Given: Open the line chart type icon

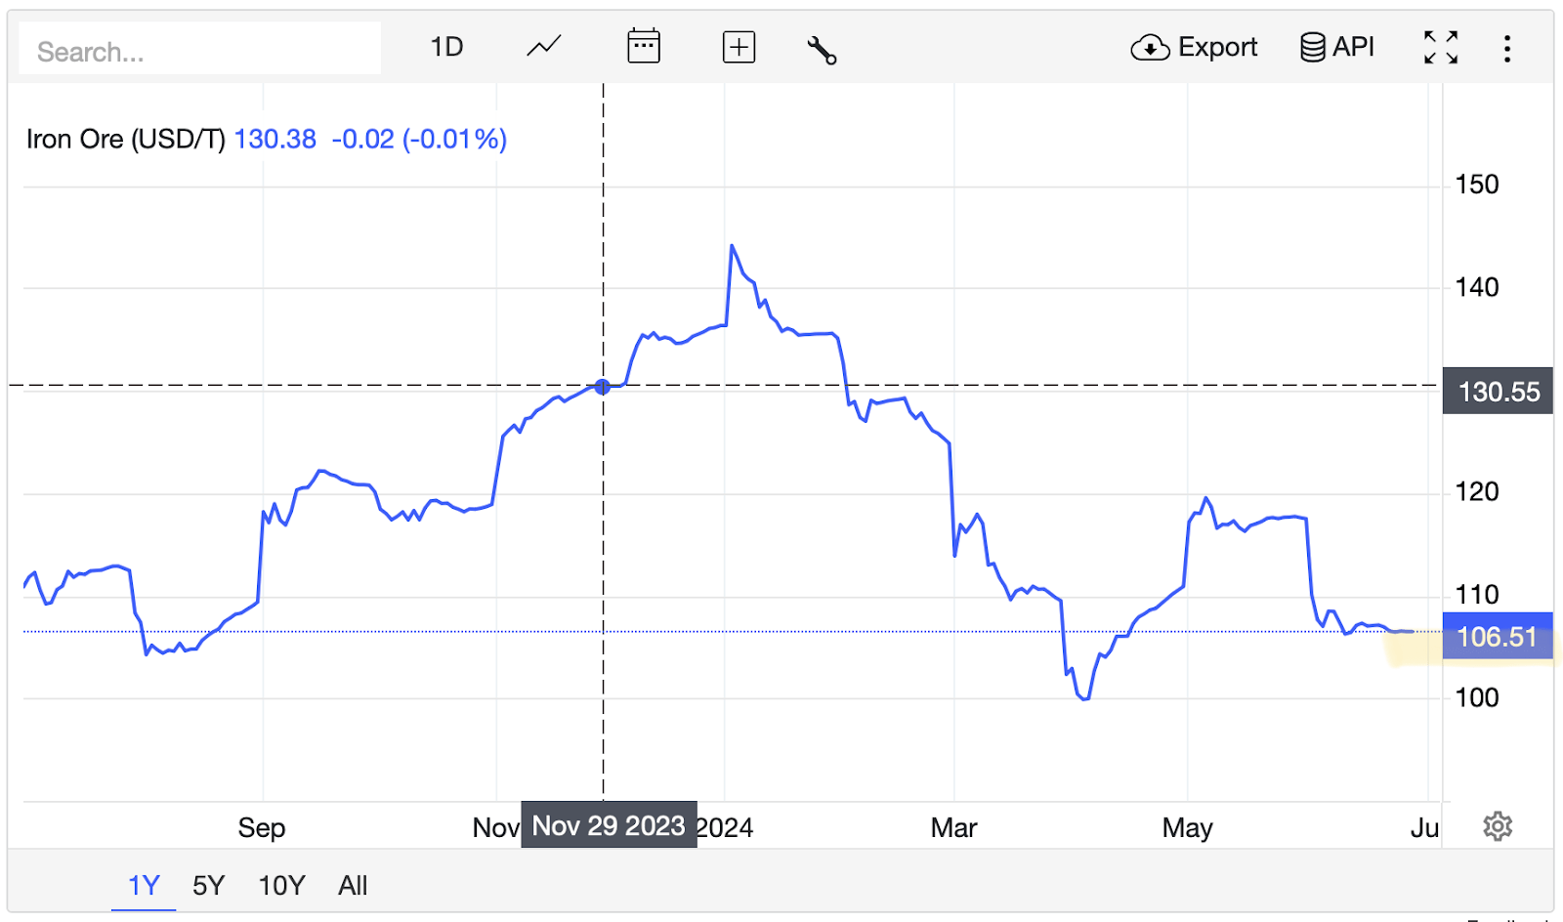Looking at the screenshot, I should (544, 47).
